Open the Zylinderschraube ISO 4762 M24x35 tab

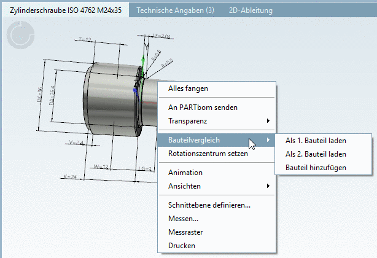click(66, 10)
